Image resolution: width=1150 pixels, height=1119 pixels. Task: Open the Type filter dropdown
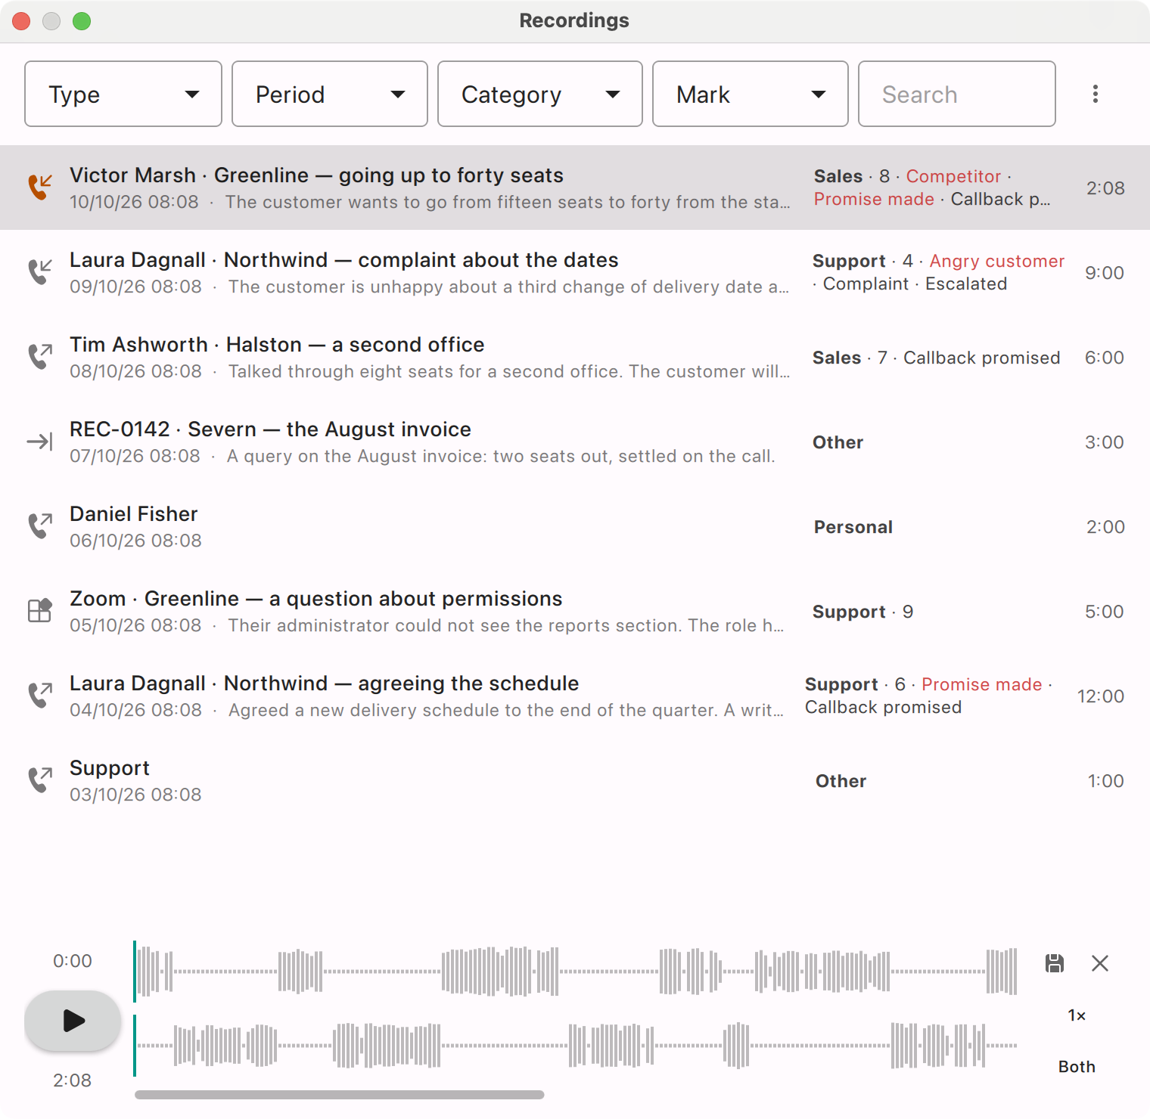pyautogui.click(x=123, y=94)
